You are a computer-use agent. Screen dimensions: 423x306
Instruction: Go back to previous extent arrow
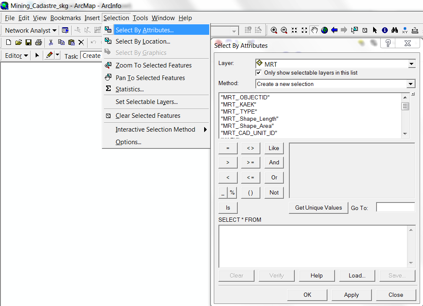coord(334,30)
